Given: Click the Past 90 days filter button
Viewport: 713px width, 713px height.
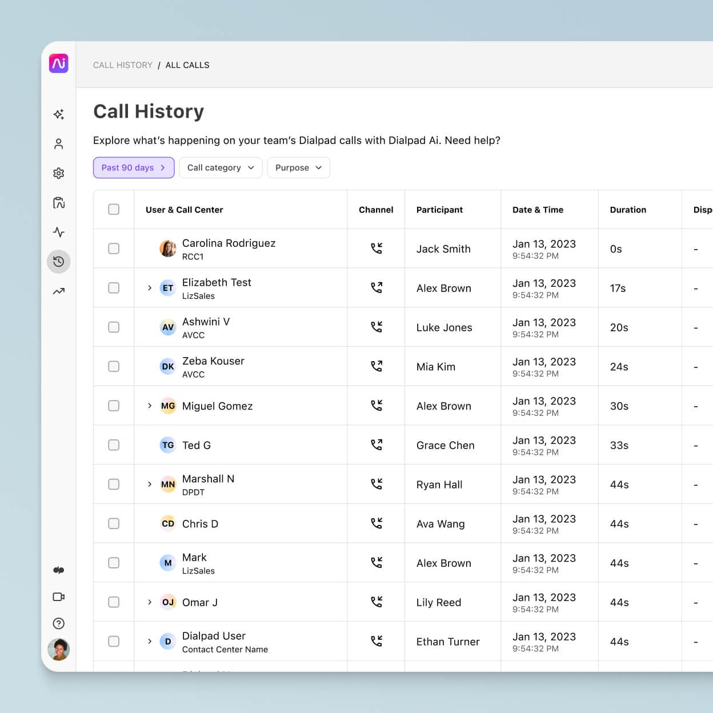Looking at the screenshot, I should click(x=133, y=167).
